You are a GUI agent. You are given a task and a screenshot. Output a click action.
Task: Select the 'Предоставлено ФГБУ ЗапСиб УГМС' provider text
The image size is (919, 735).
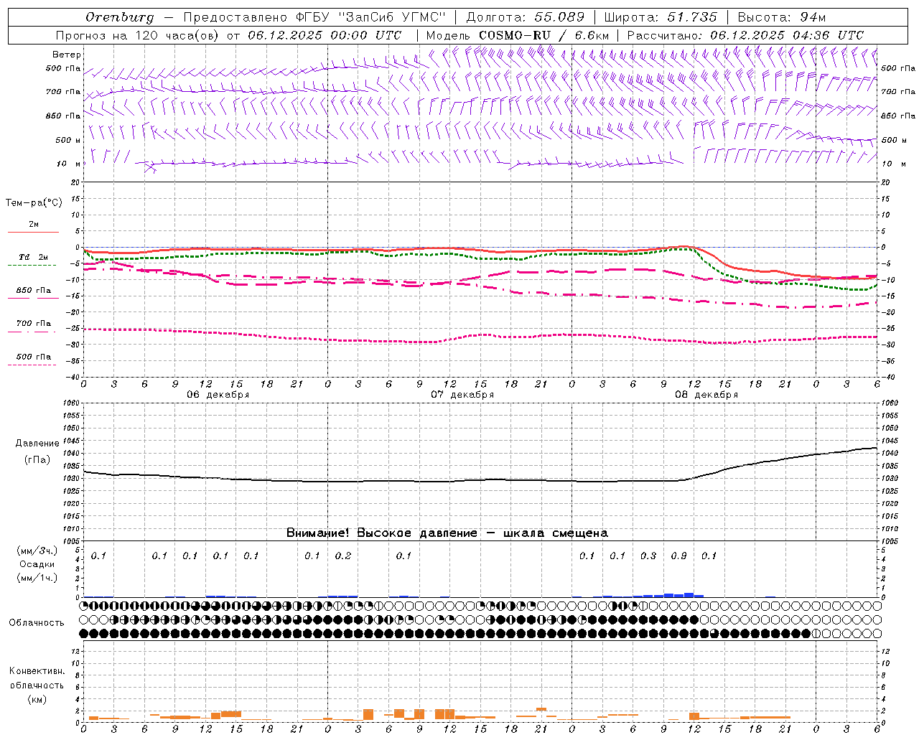[314, 17]
